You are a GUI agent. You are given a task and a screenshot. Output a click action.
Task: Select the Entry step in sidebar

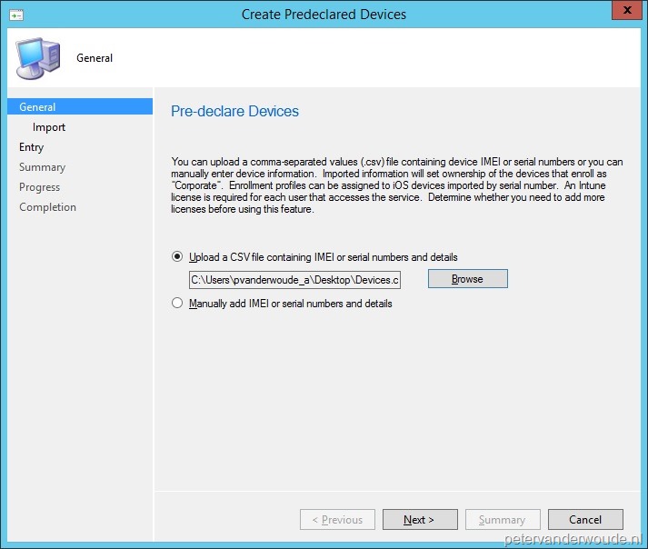tap(32, 147)
